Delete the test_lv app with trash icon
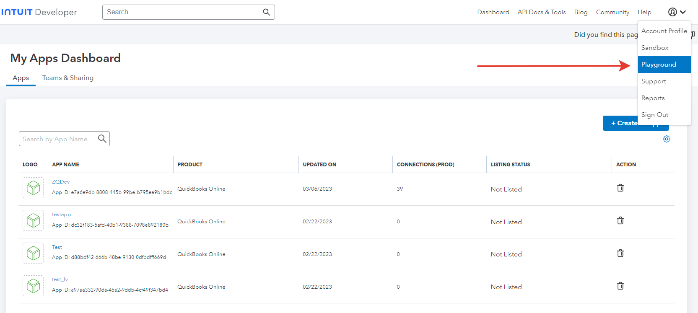Viewport: 698px width, 313px height. pyautogui.click(x=620, y=286)
